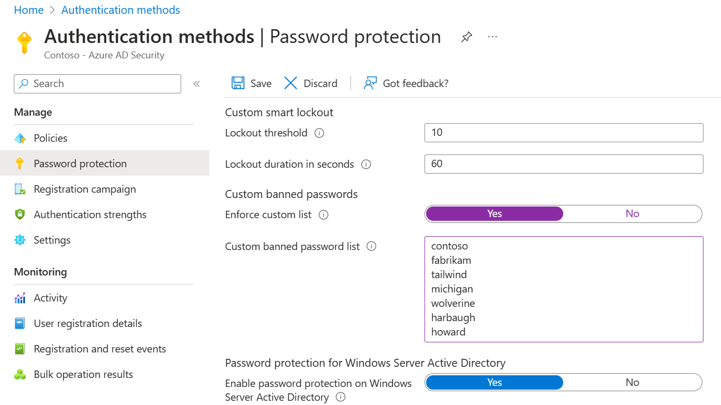The image size is (721, 405).
Task: Show info for Enforce custom list
Action: click(324, 215)
